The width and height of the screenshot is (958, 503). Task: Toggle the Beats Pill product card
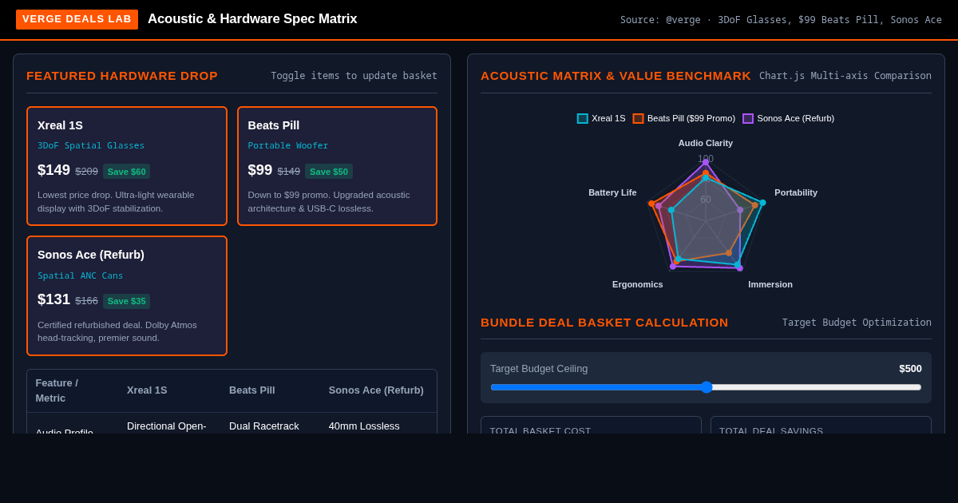[x=337, y=166]
